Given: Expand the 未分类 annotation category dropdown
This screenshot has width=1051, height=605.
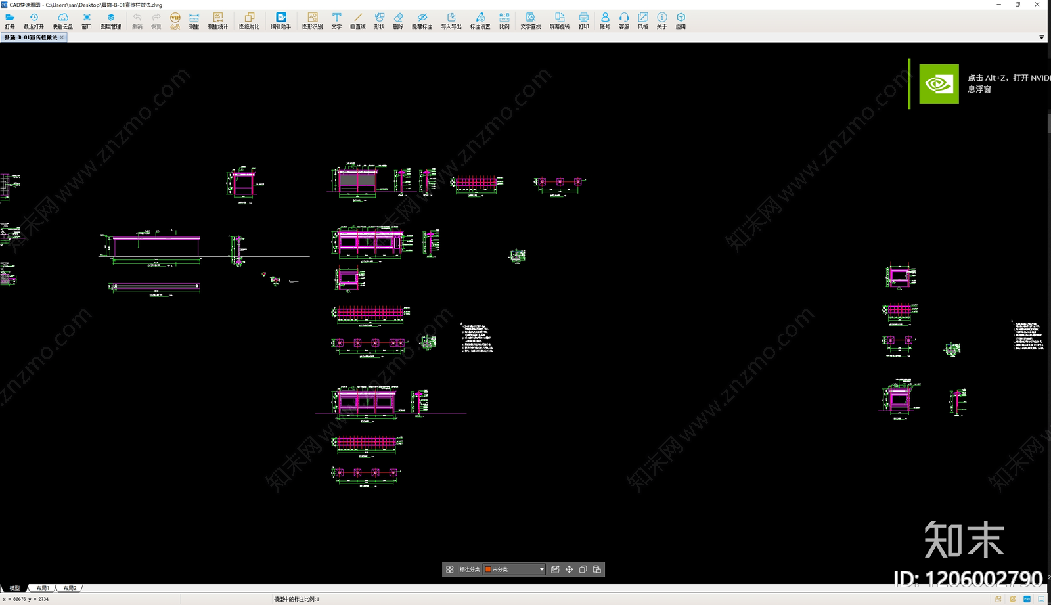Looking at the screenshot, I should pyautogui.click(x=541, y=570).
